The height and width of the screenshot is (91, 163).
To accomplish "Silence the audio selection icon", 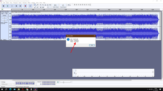I will [43, 7].
